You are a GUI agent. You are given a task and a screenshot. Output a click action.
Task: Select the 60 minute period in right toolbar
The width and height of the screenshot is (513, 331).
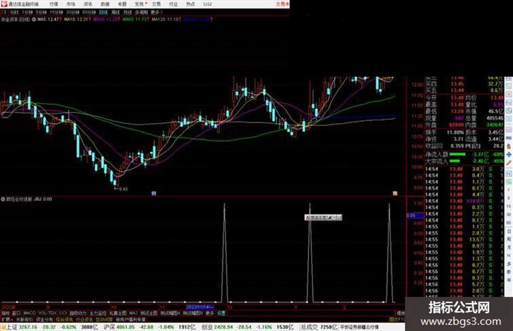[509, 223]
